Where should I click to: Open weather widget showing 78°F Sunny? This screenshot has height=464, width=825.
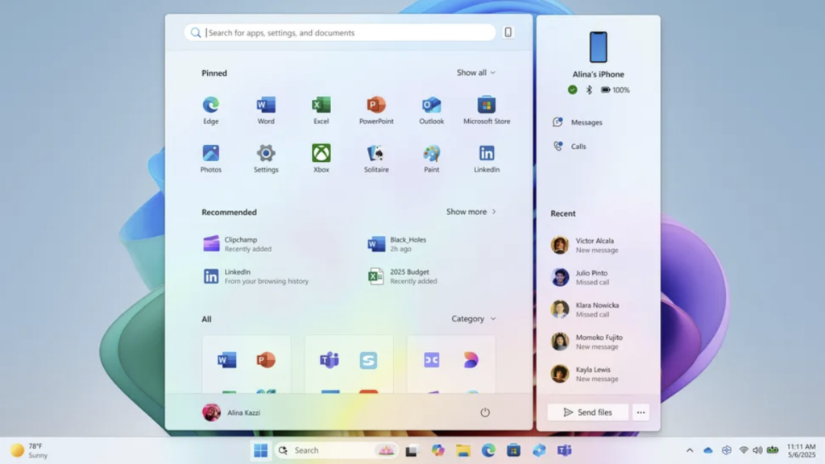[x=29, y=450]
